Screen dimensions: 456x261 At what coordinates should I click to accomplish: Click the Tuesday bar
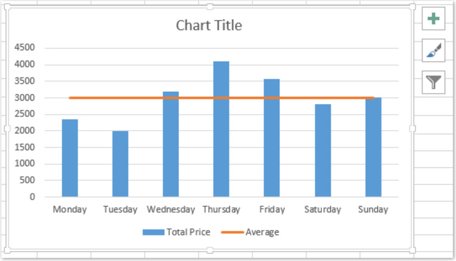120,165
